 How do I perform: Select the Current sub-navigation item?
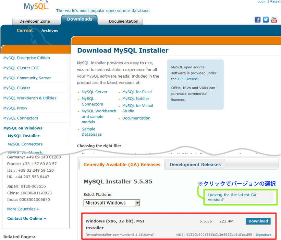coord(25,30)
